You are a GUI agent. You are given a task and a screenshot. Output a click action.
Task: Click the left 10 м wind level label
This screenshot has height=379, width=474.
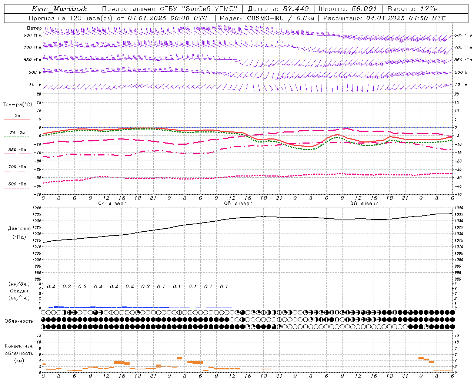[35, 84]
